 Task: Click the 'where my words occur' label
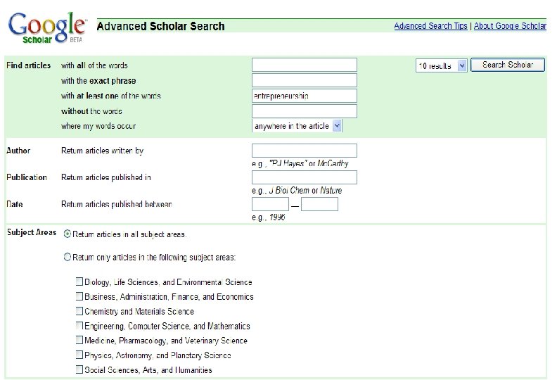pos(98,126)
